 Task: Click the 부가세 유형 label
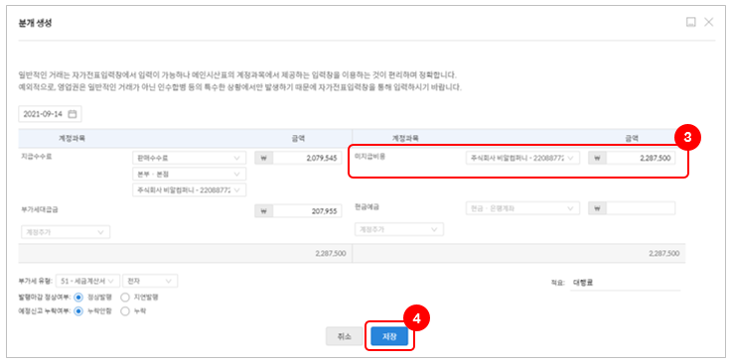tap(37, 282)
